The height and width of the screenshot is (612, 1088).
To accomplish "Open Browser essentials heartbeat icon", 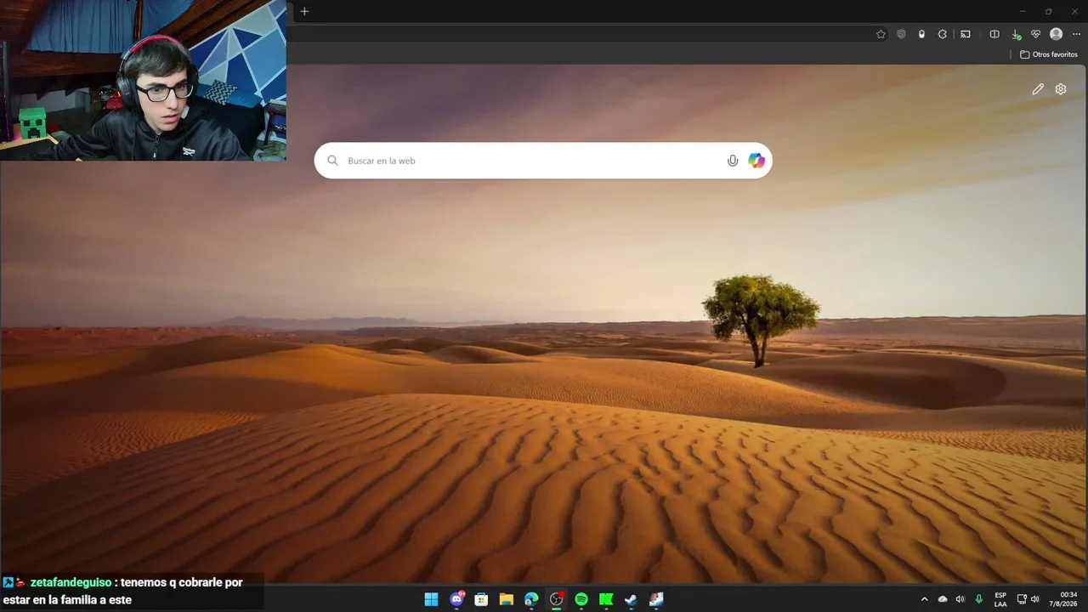I will [1035, 34].
